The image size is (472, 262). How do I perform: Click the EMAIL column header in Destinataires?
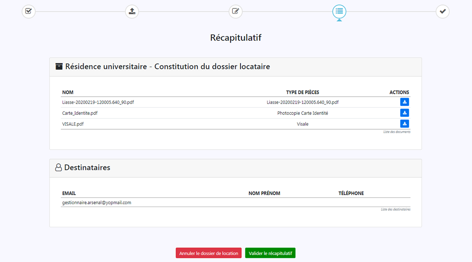click(x=69, y=193)
